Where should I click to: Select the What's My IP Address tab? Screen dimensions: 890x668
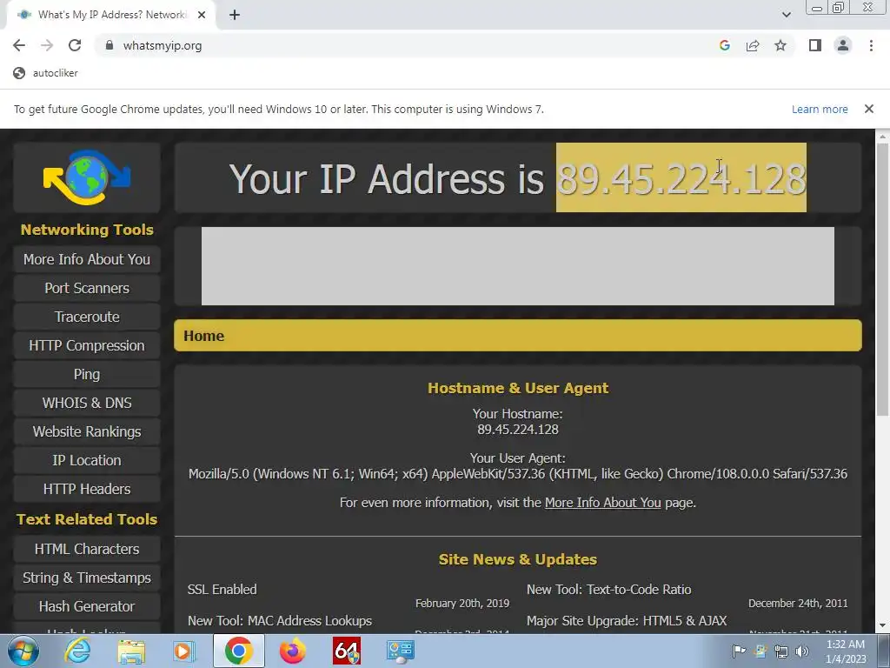click(110, 15)
